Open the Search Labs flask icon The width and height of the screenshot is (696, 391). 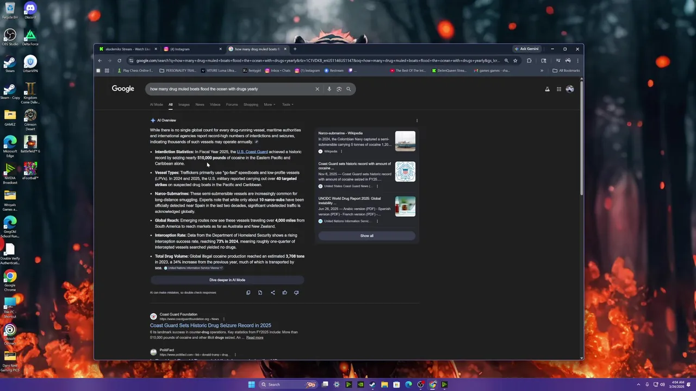(547, 89)
